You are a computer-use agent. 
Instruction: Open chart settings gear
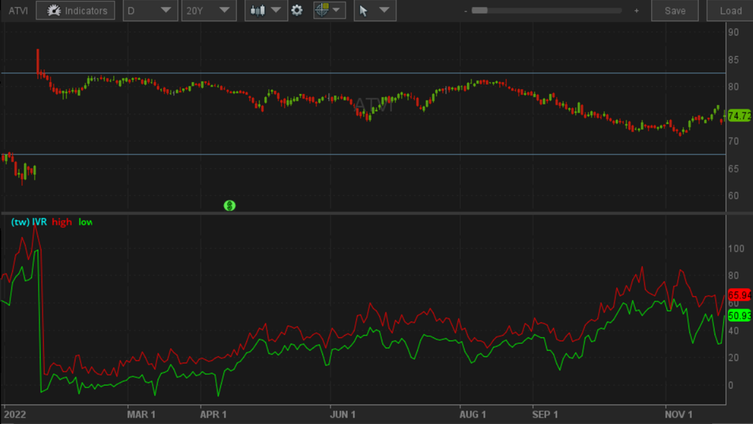297,10
